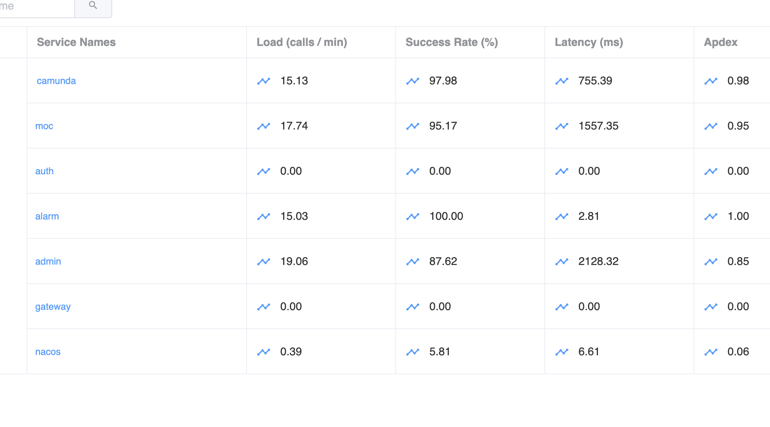Viewport: 770px width, 427px height.
Task: Open the gateway service link
Action: click(53, 307)
